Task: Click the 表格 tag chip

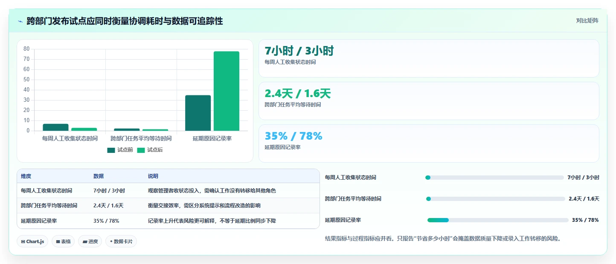Action: [63, 241]
